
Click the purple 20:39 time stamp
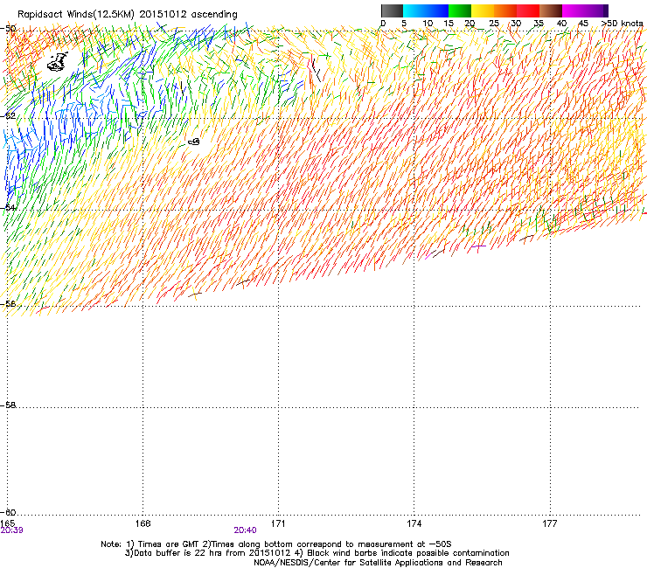click(x=12, y=530)
